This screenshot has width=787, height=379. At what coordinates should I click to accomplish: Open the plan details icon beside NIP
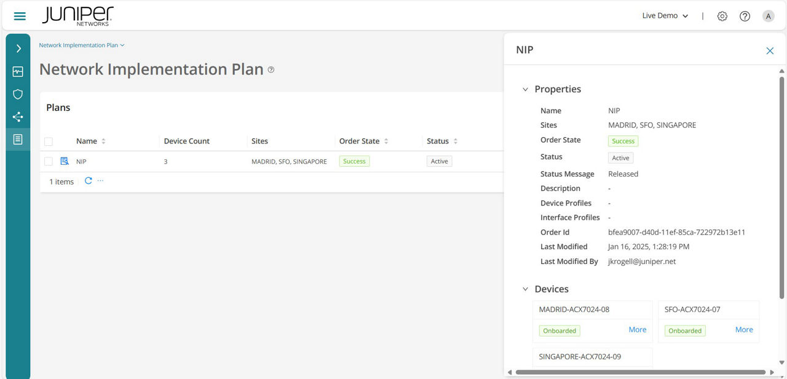click(x=65, y=161)
